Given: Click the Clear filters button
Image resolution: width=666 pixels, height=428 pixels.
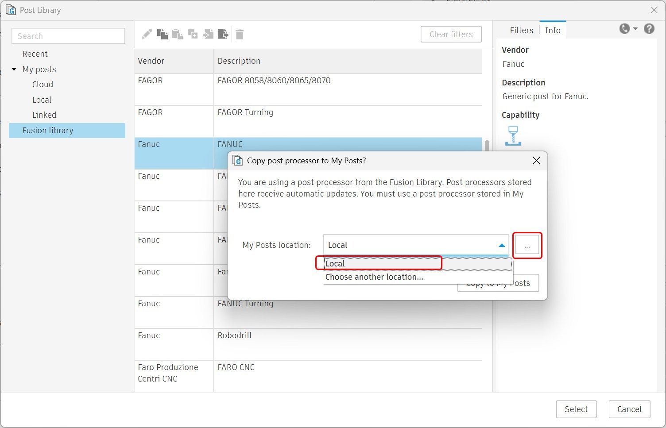Looking at the screenshot, I should [451, 34].
